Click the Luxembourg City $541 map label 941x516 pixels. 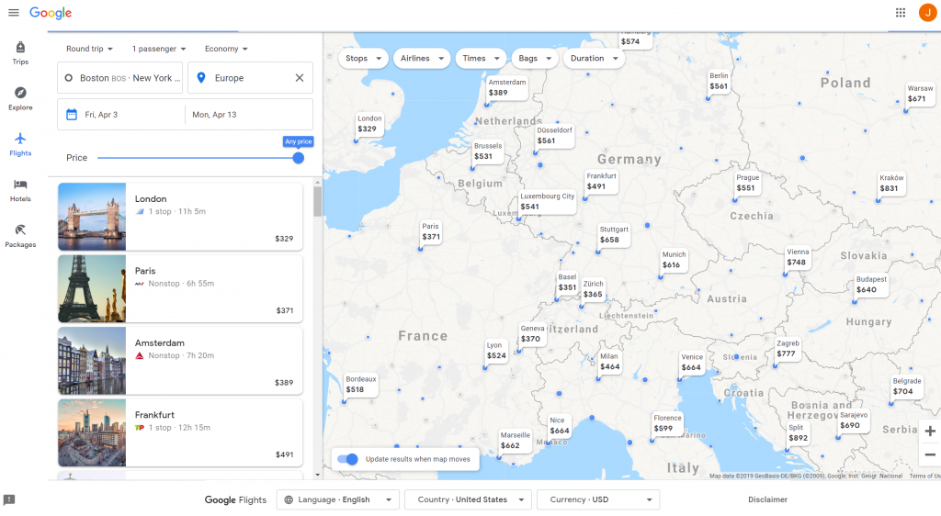tap(547, 201)
